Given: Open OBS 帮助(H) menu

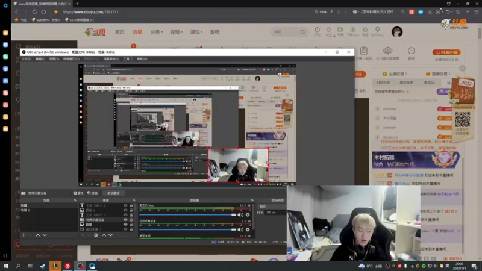Looking at the screenshot, I should [x=142, y=58].
